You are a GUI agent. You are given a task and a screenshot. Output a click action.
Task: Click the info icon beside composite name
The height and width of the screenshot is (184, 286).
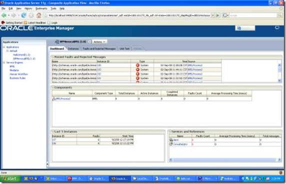click(x=90, y=41)
